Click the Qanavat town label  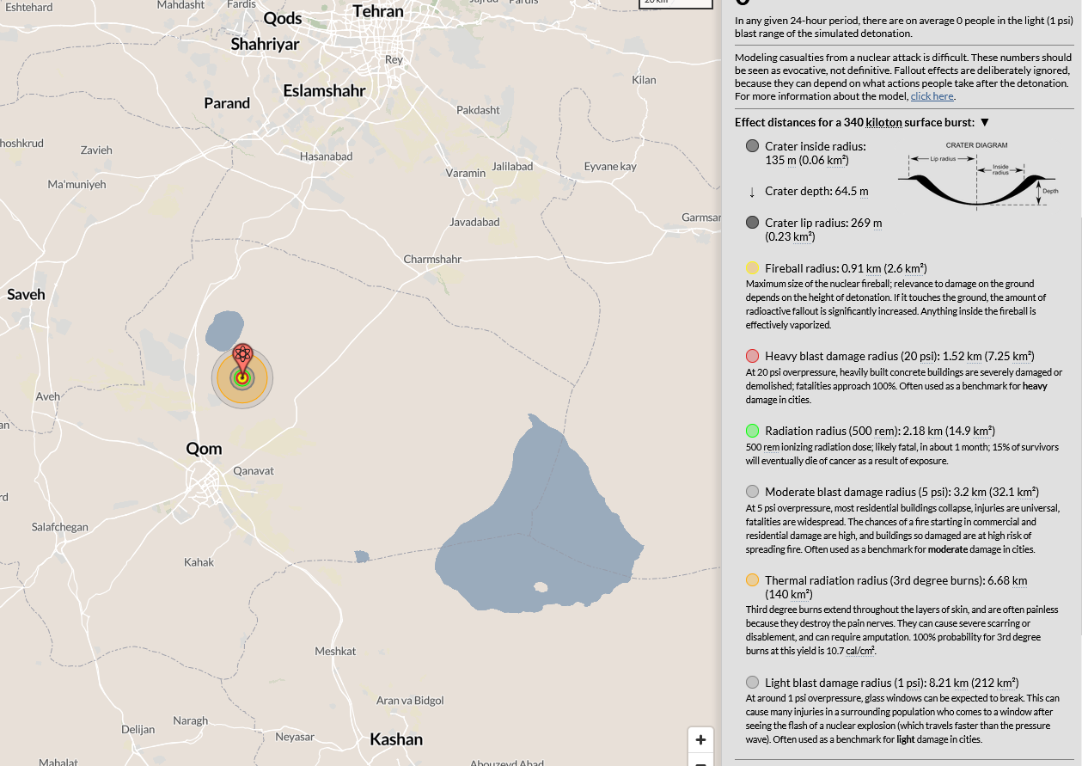254,471
